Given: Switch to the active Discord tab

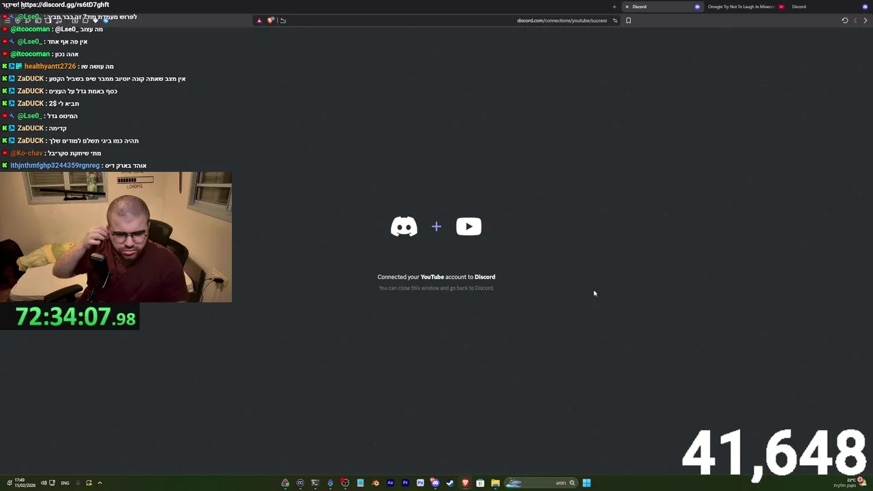Looking at the screenshot, I should coord(662,7).
